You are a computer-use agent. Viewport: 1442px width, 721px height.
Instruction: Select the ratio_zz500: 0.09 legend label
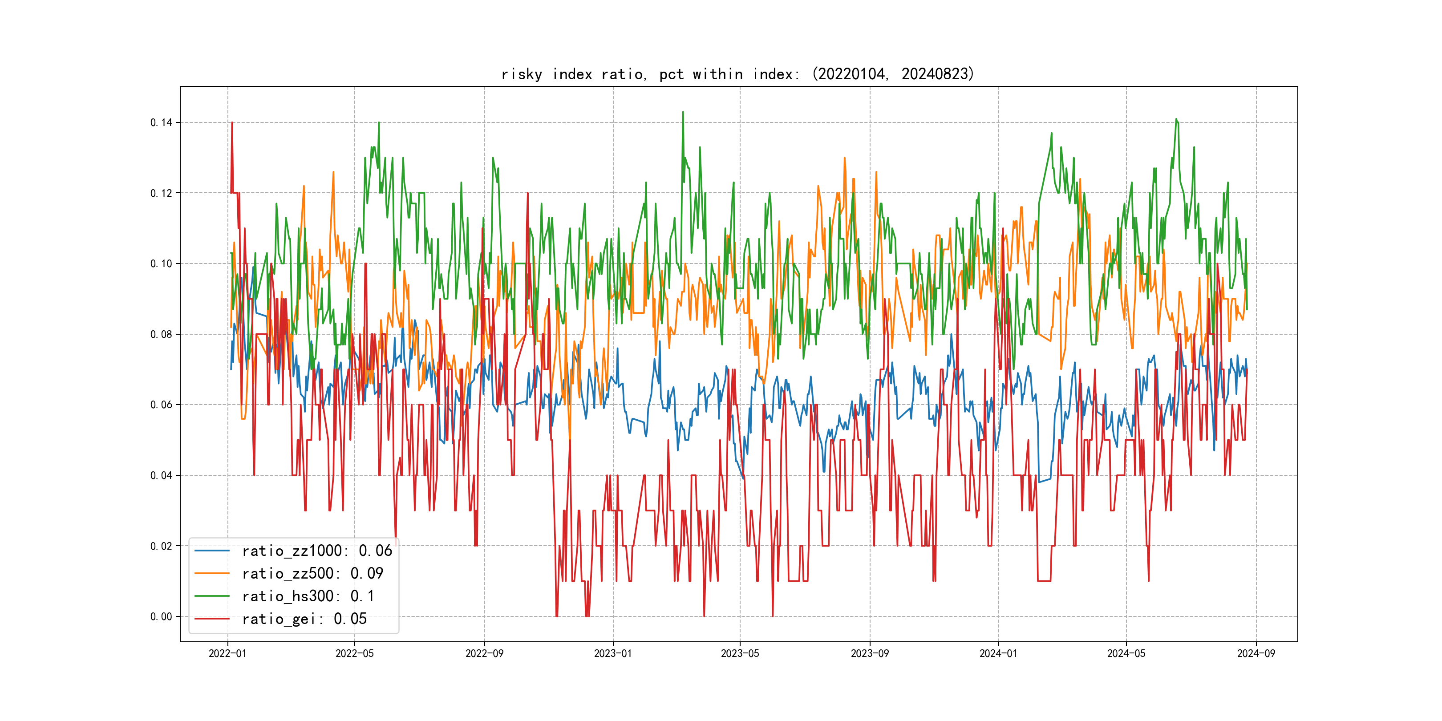tap(312, 573)
